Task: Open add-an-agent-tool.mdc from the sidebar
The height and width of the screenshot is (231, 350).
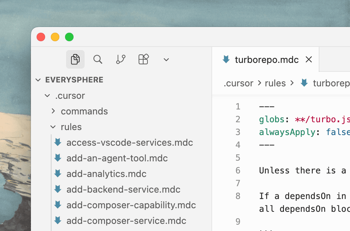Action: (117, 158)
